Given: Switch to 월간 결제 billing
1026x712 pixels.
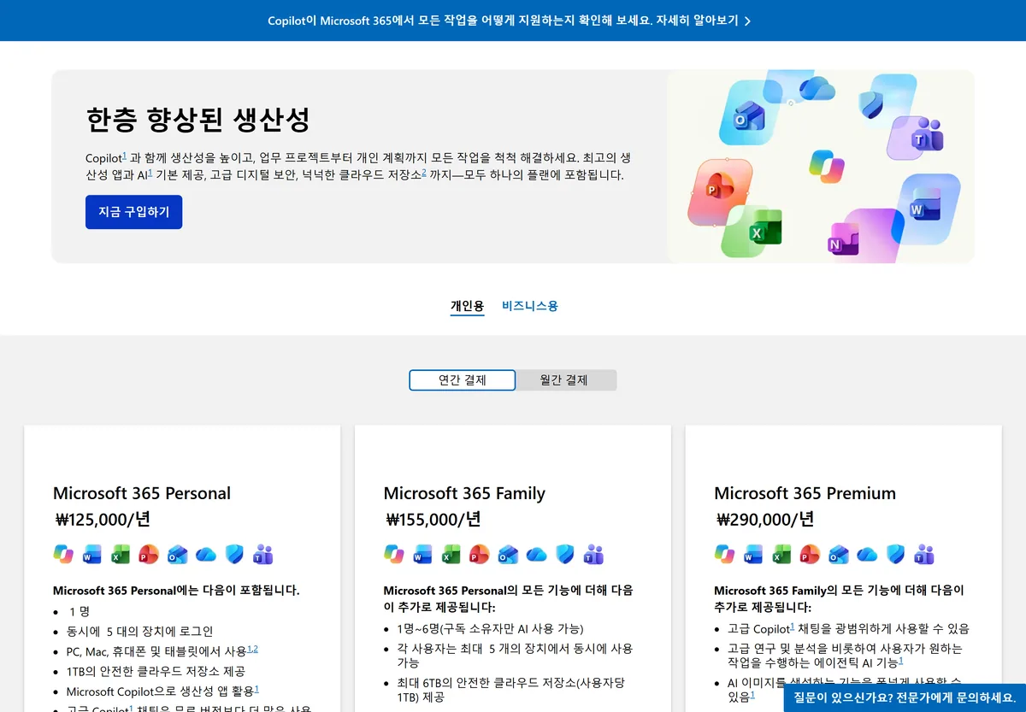Looking at the screenshot, I should tap(565, 380).
